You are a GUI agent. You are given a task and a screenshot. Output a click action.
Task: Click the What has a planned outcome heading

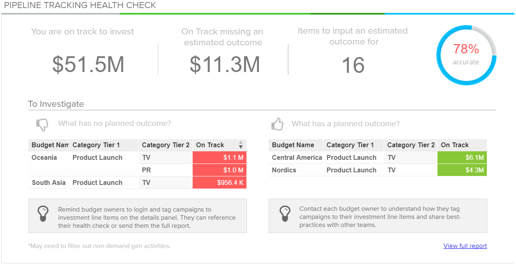tap(346, 124)
